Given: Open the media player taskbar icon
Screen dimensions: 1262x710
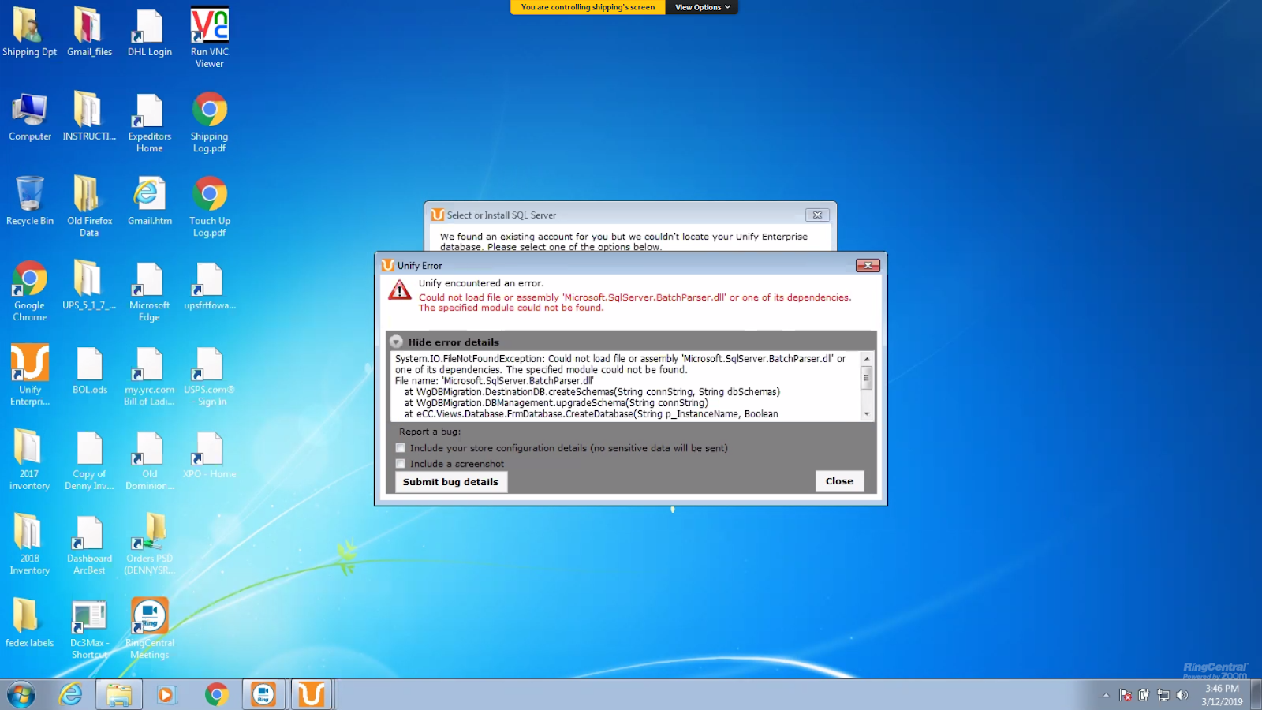Looking at the screenshot, I should (165, 695).
